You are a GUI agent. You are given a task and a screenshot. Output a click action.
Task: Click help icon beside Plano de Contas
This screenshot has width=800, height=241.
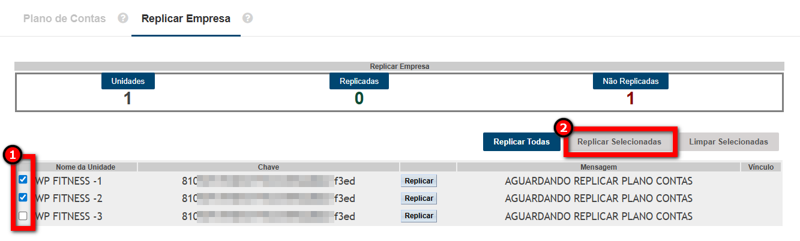(x=123, y=19)
